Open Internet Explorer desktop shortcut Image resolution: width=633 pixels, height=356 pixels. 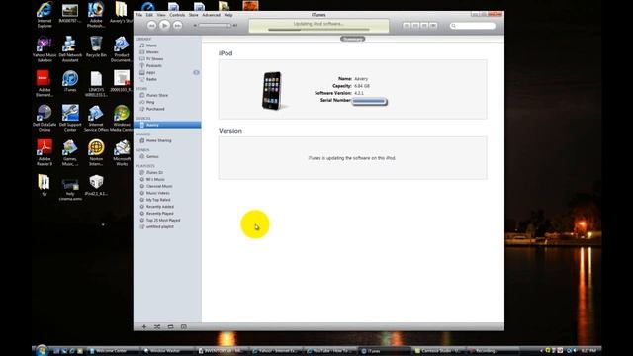point(45,15)
